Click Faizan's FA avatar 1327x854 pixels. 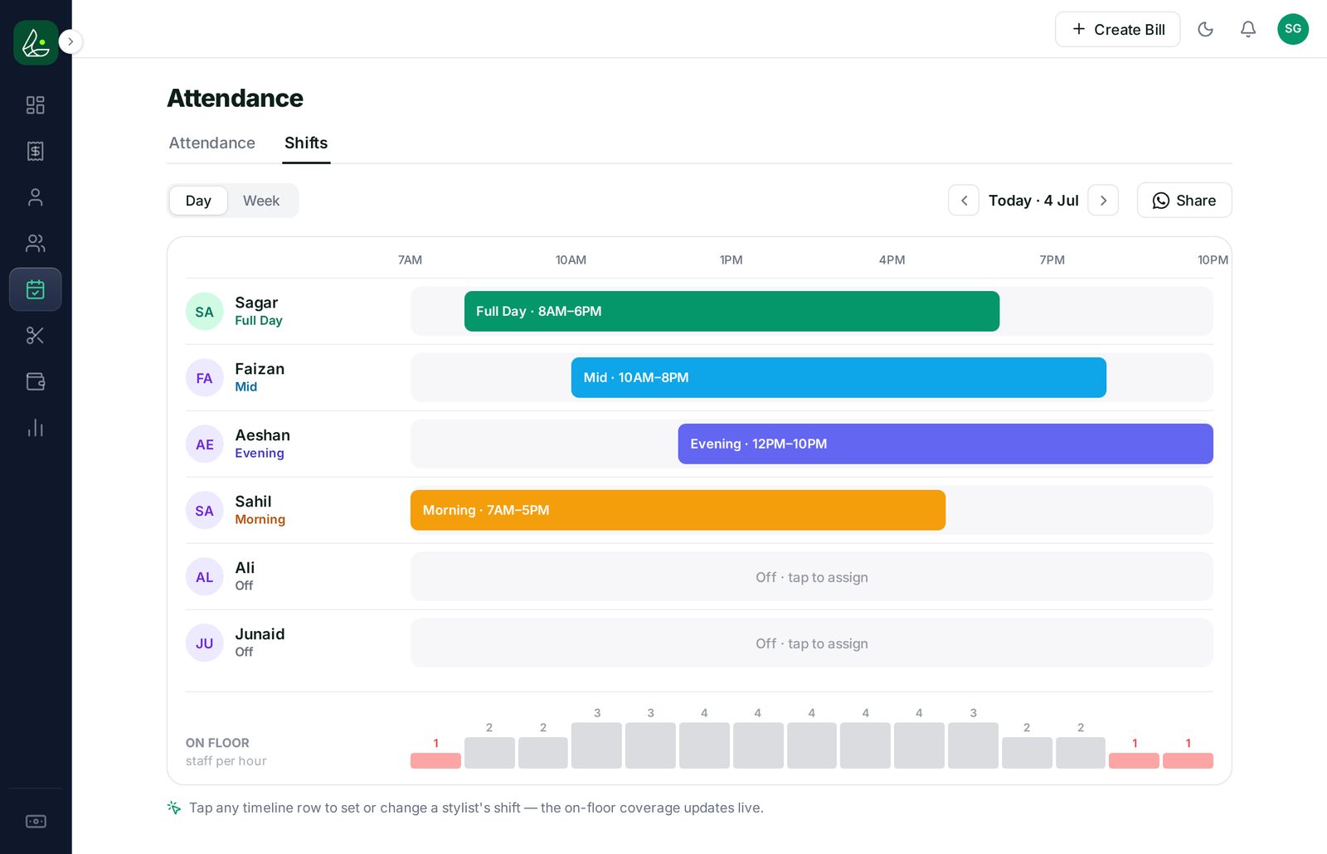pos(204,378)
